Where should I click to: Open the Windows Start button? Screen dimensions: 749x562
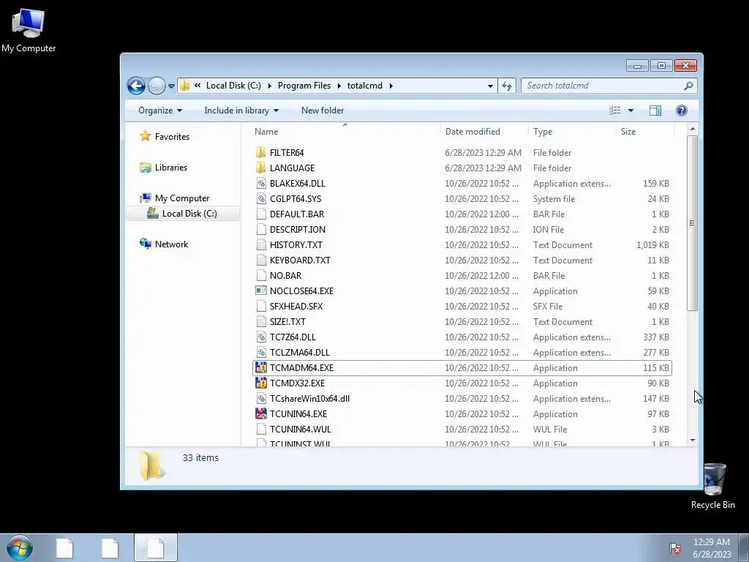click(x=20, y=547)
